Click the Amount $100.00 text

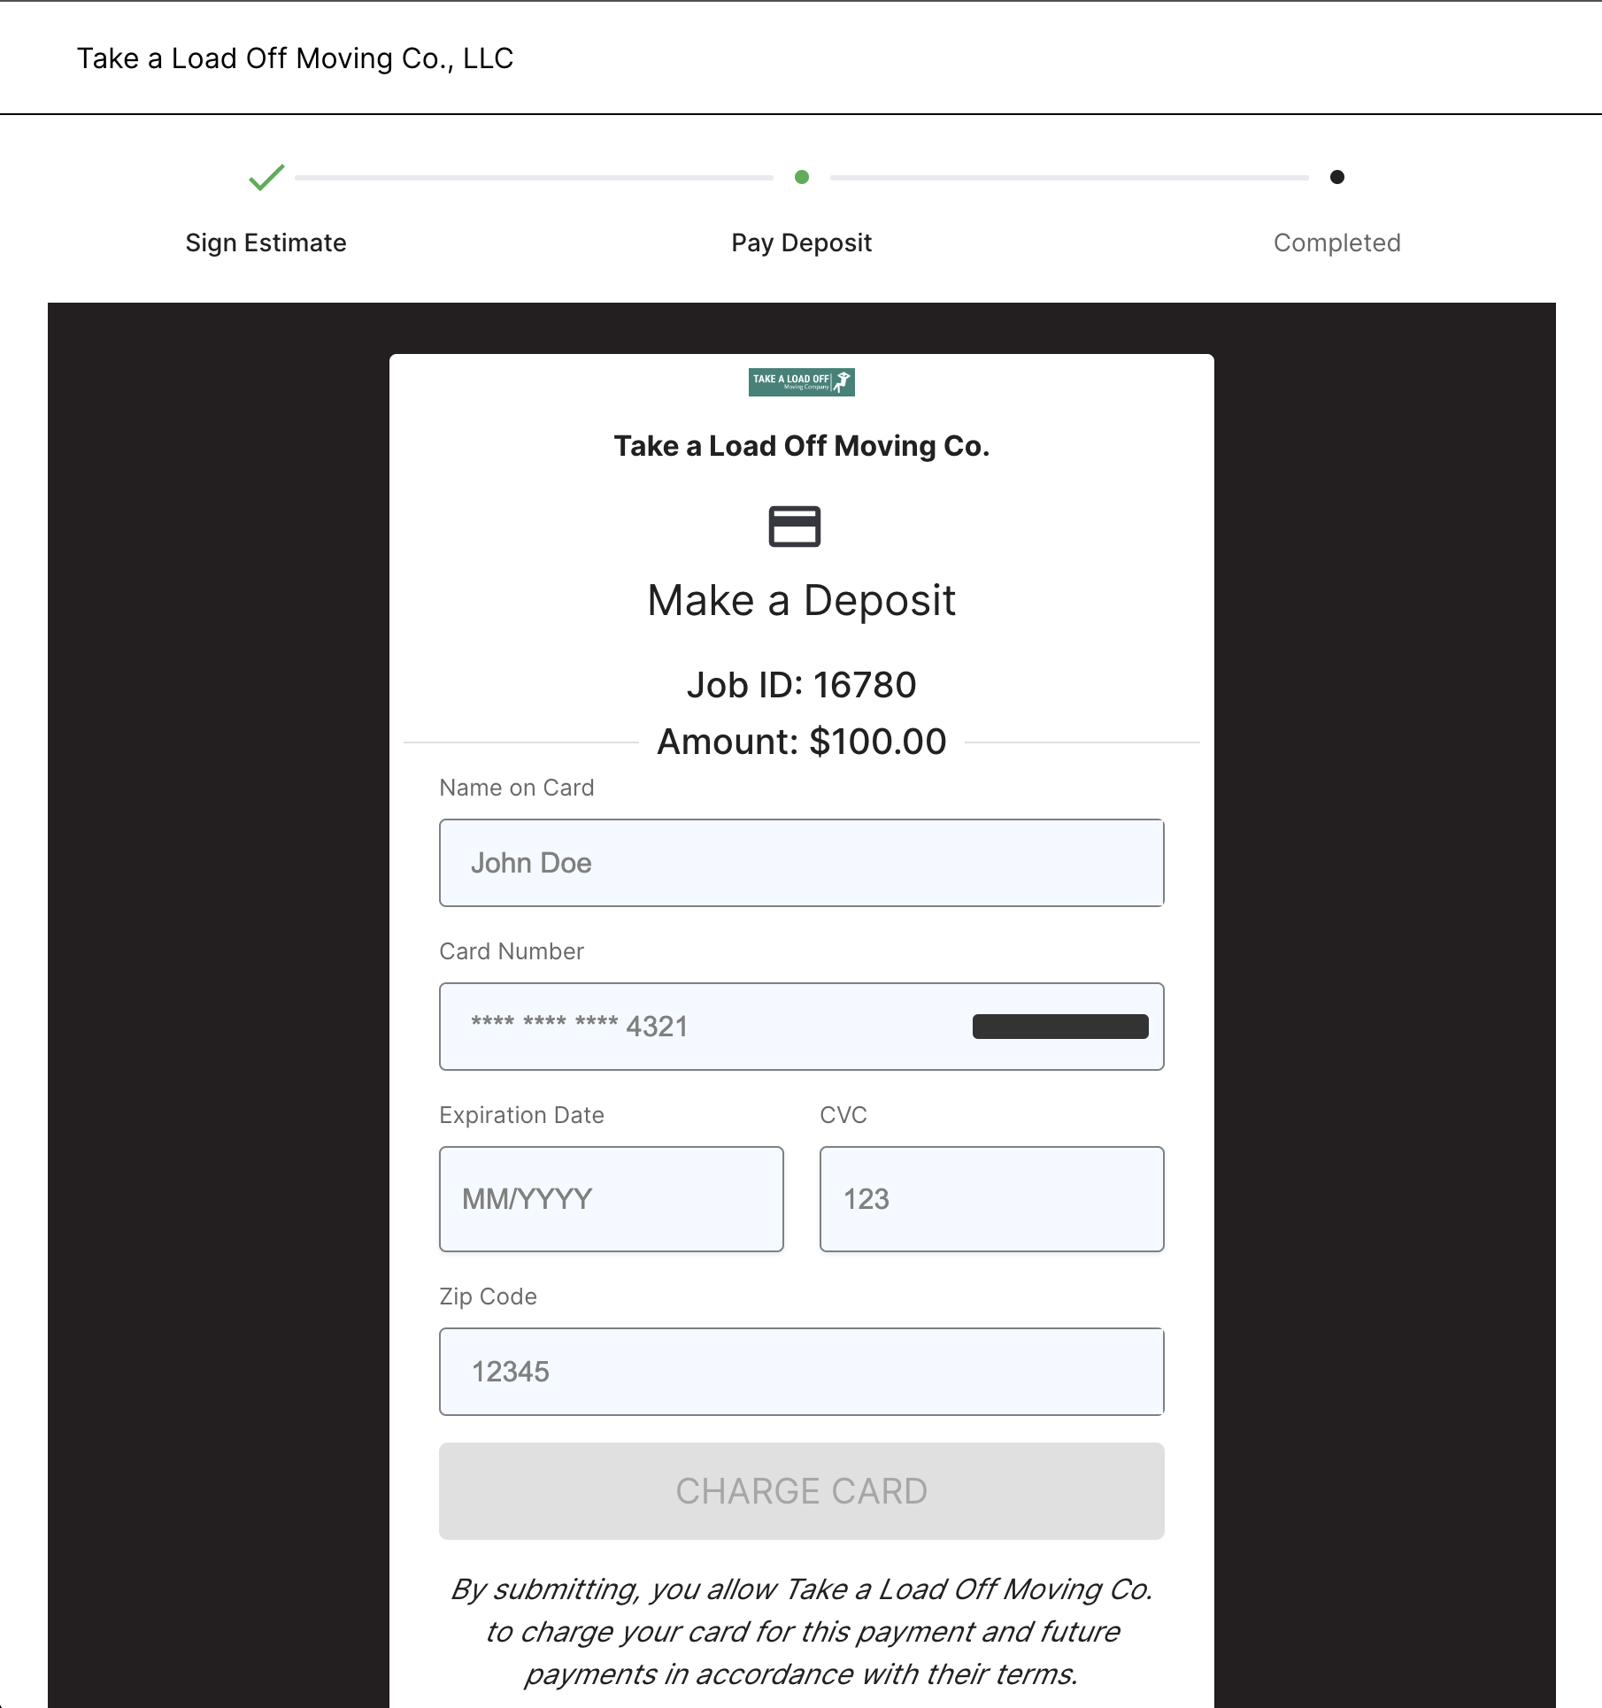[801, 742]
